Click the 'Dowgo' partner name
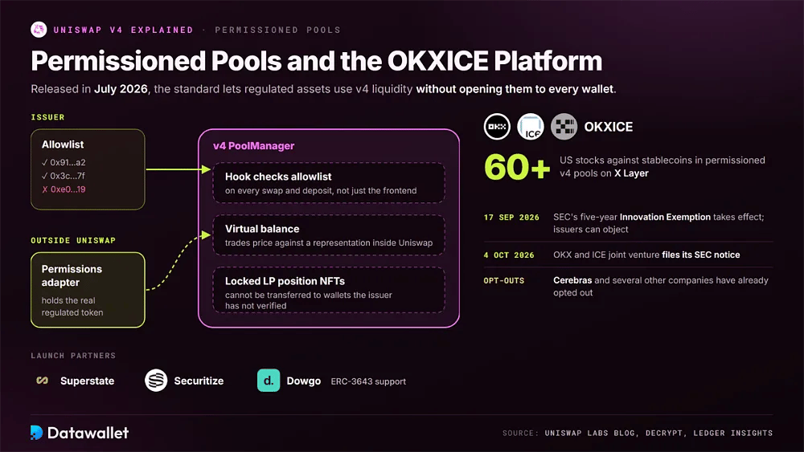 click(304, 381)
